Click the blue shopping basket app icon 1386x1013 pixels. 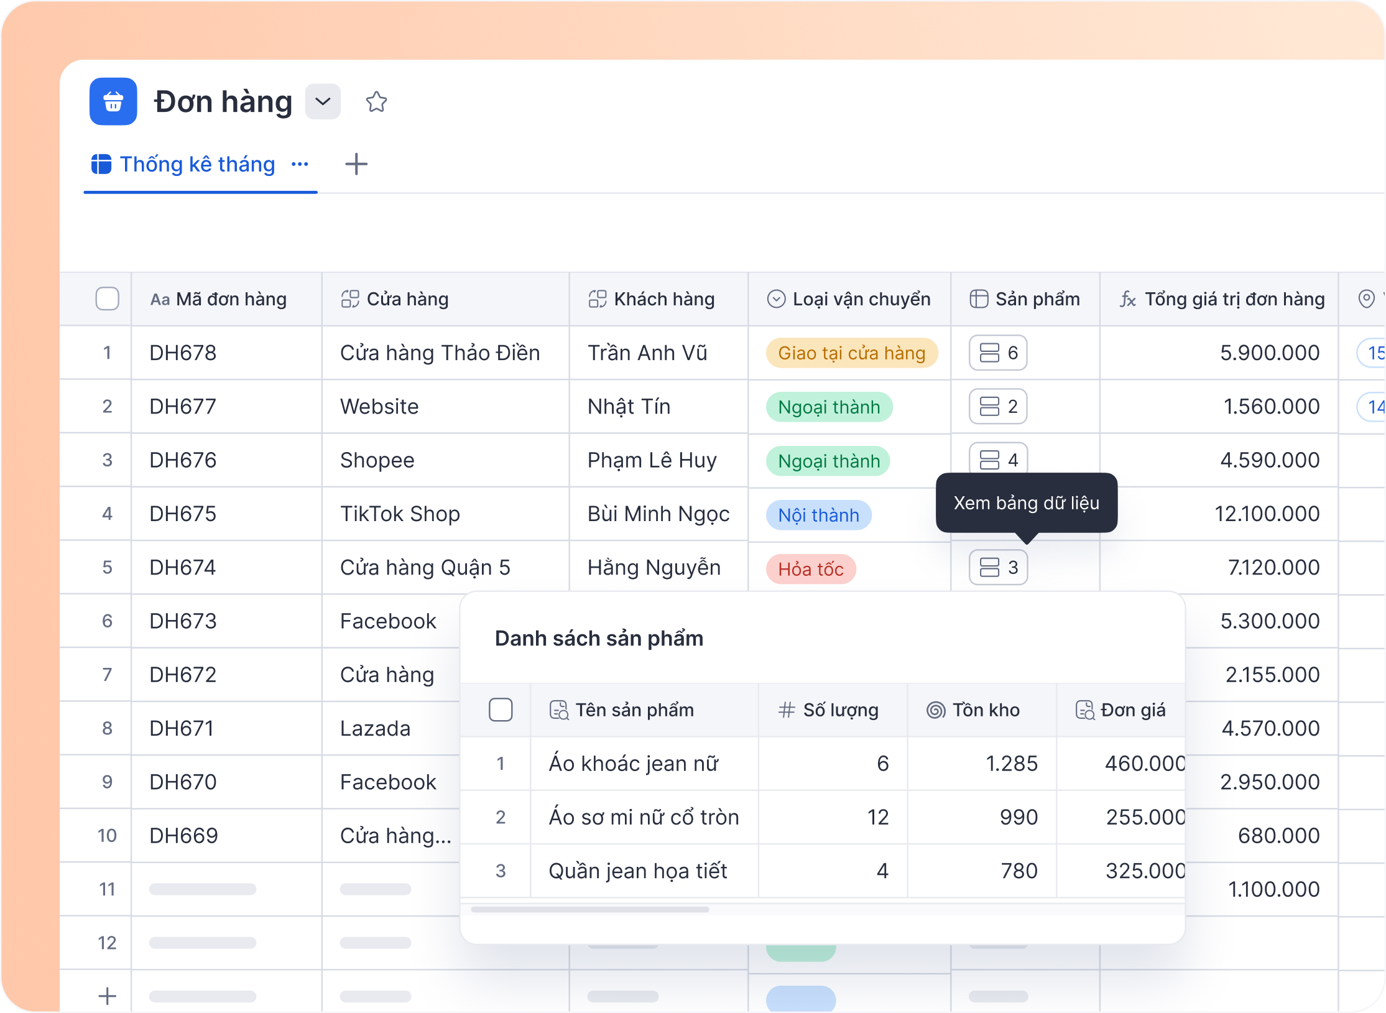tap(113, 101)
